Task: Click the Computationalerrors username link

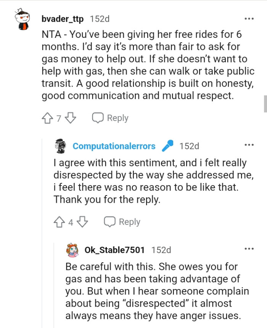Action: point(114,146)
